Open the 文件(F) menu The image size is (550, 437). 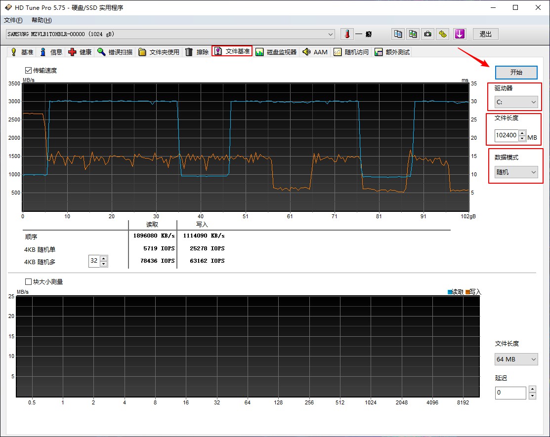[x=13, y=20]
